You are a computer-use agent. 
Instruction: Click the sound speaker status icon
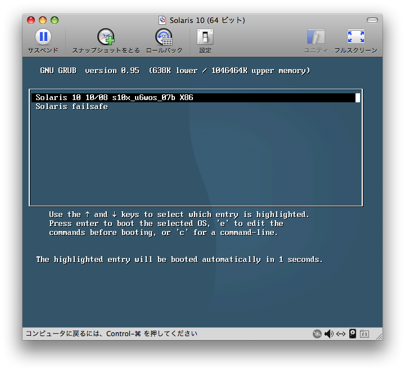[329, 334]
